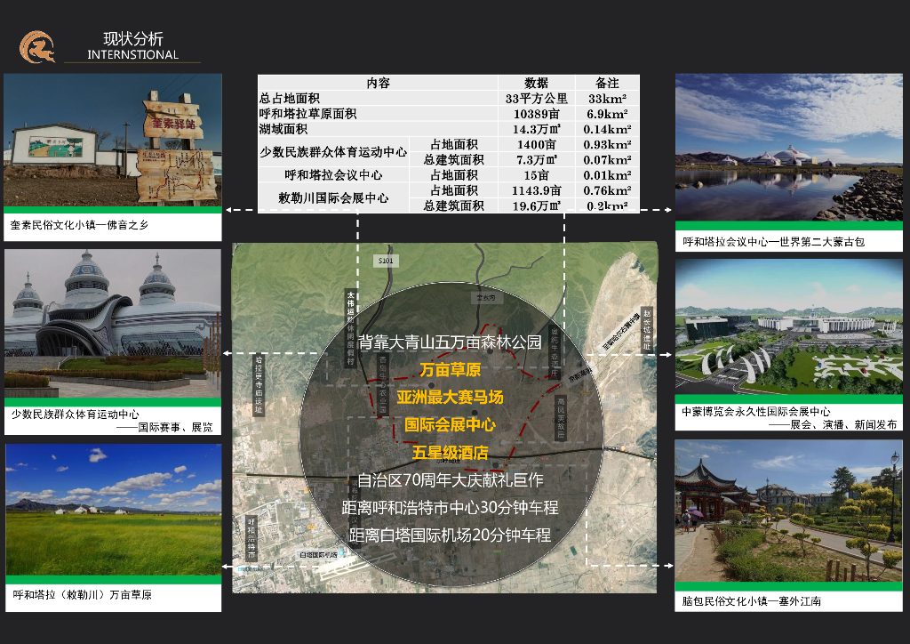The height and width of the screenshot is (644, 910).
Task: Click table row label 呼和塔拉草原面积
Action: (x=308, y=114)
